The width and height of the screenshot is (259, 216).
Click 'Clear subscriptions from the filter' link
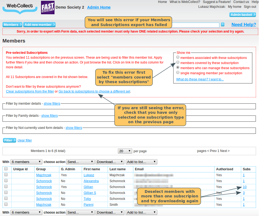pos(30,91)
